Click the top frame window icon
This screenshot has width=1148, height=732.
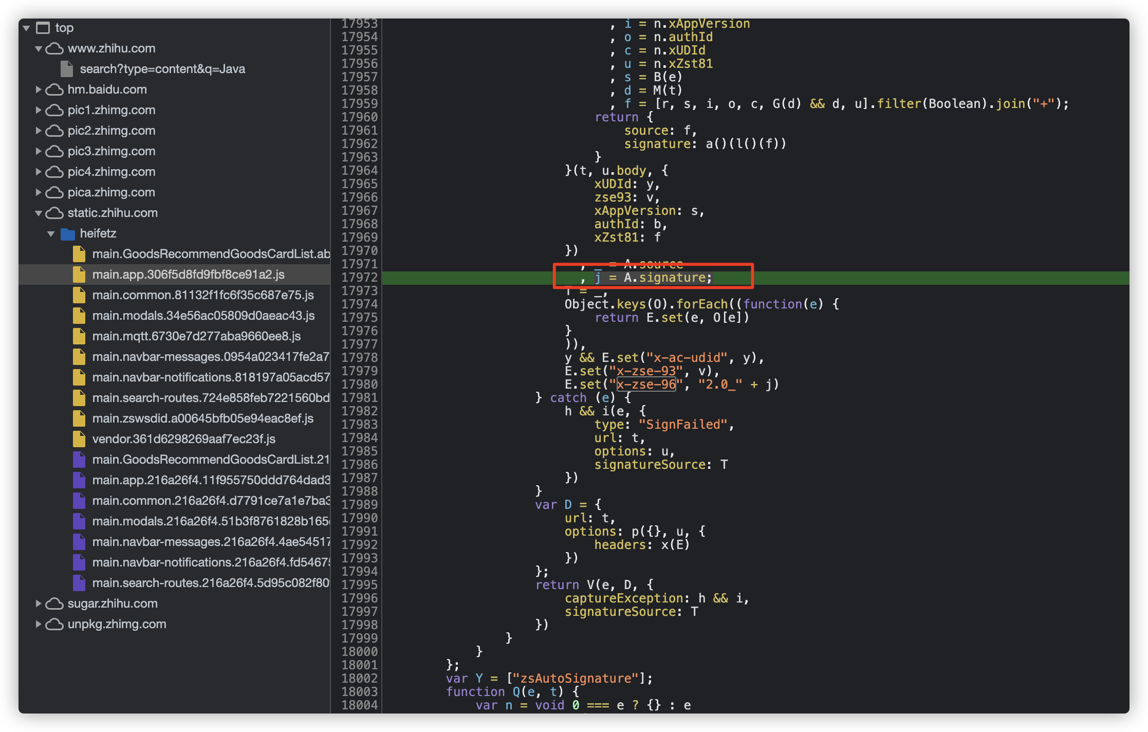tap(43, 28)
